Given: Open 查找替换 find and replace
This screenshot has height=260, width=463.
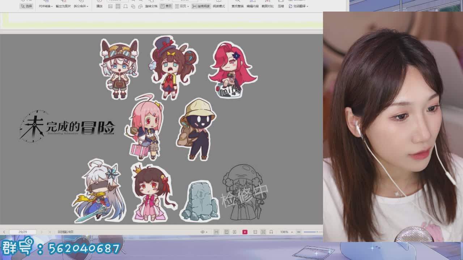Looking at the screenshot, I should pyautogui.click(x=238, y=6).
